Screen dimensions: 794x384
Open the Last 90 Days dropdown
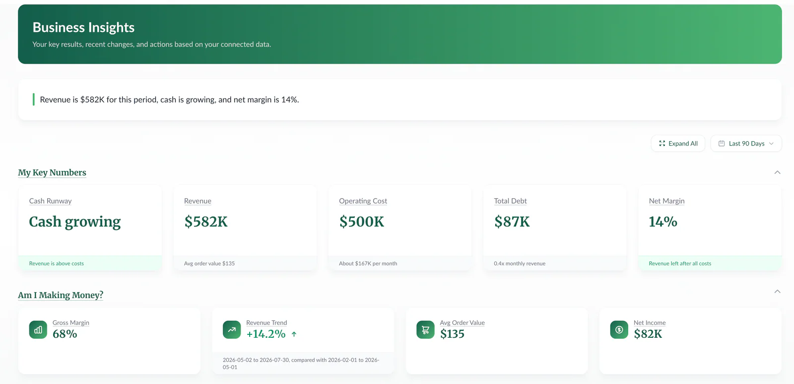click(x=746, y=144)
